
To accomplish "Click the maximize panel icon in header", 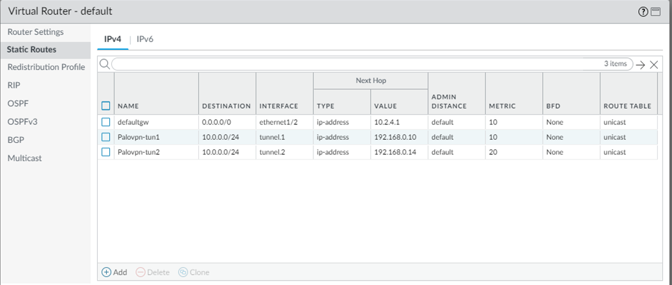I will (656, 12).
